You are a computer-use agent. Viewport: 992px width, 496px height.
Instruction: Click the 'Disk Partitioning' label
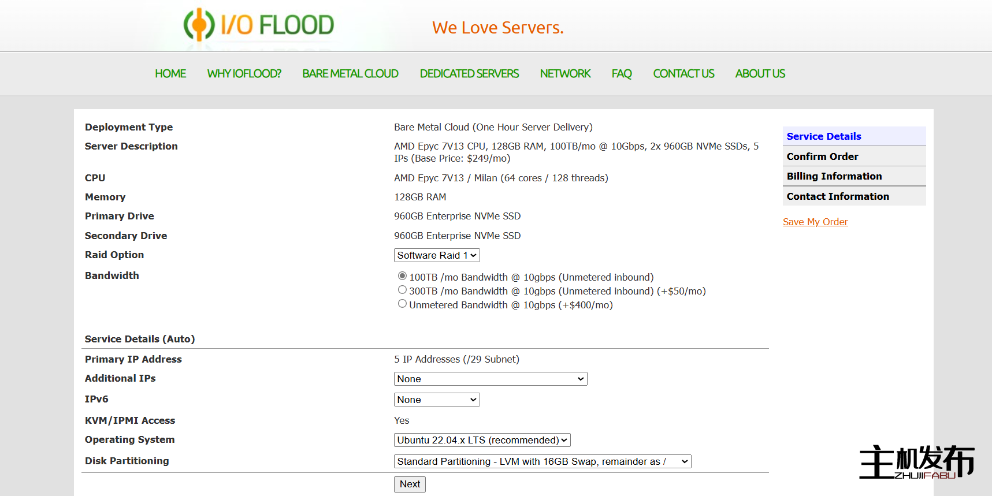pyautogui.click(x=127, y=461)
